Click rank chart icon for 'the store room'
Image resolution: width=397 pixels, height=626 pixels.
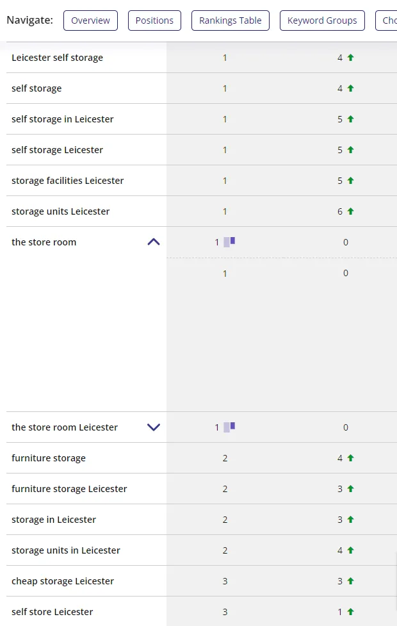(x=229, y=242)
